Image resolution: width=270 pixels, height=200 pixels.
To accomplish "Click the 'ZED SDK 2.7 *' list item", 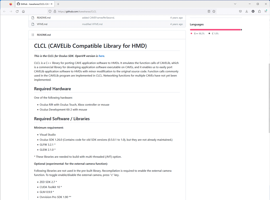I will (48, 182).
